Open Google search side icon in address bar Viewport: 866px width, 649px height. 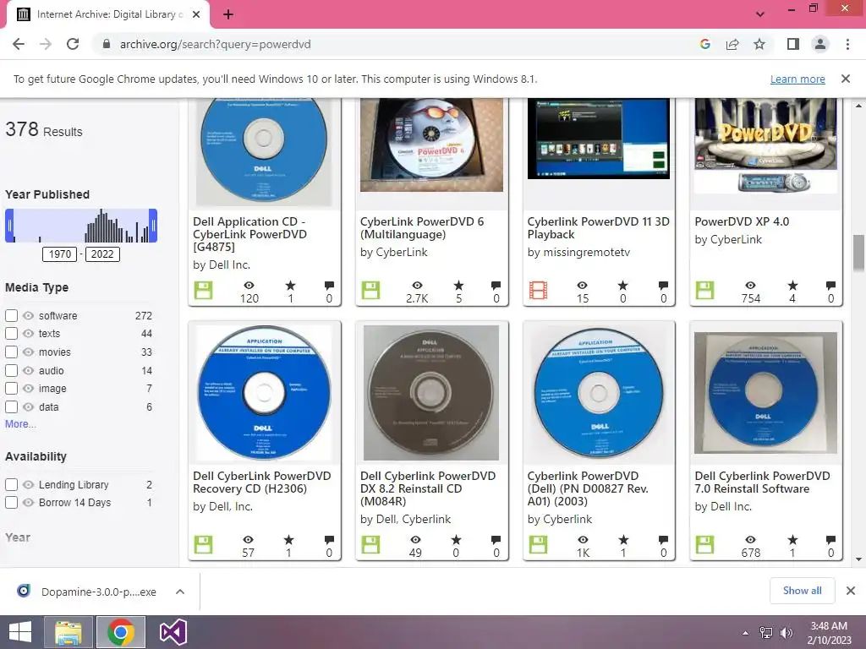tap(704, 44)
